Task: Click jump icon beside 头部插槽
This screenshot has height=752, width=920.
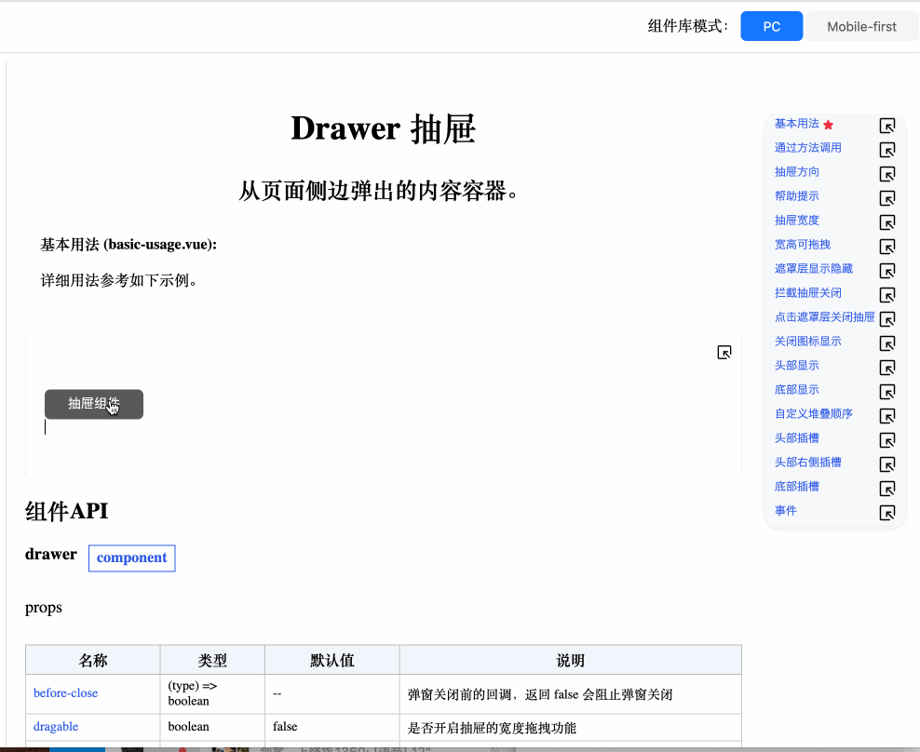Action: (x=887, y=440)
